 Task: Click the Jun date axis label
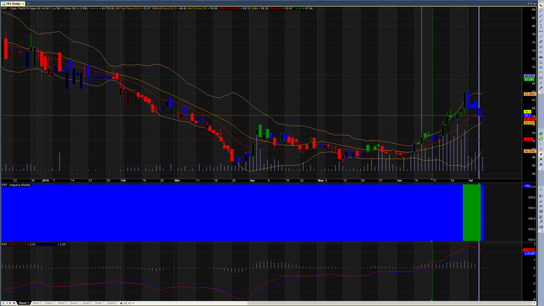tap(399, 180)
